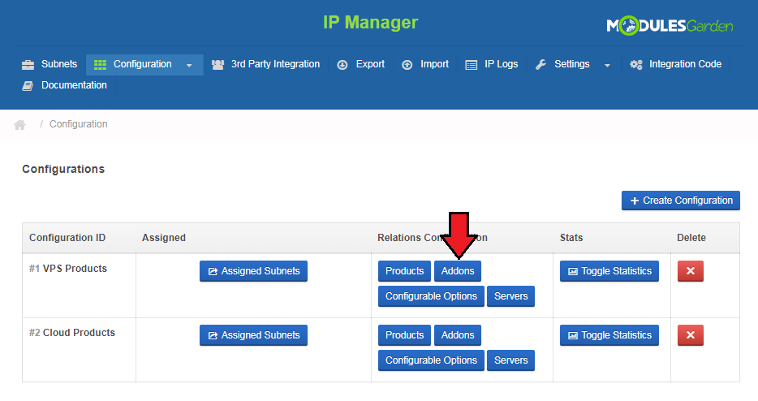The height and width of the screenshot is (401, 758).
Task: Open the 3rd Party Integration menu item
Action: coord(266,64)
